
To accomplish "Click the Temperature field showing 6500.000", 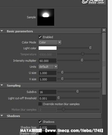I will [x=48, y=54].
